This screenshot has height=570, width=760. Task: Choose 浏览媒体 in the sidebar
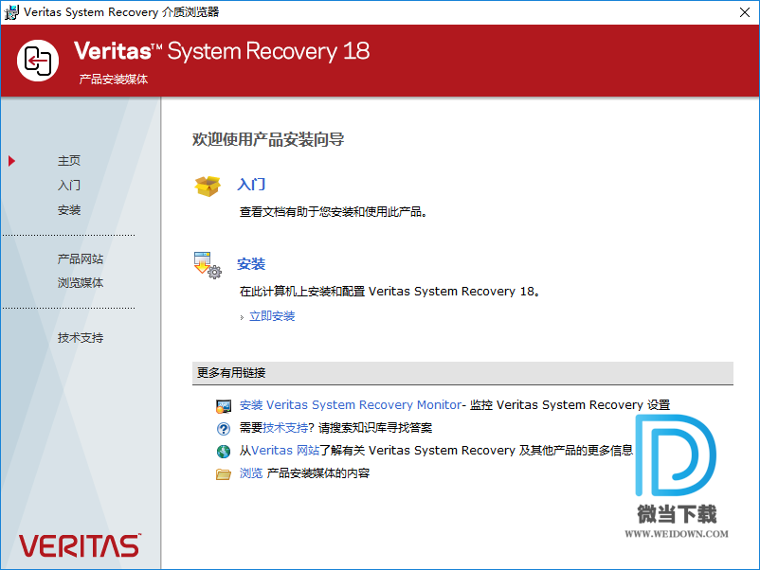[x=81, y=283]
